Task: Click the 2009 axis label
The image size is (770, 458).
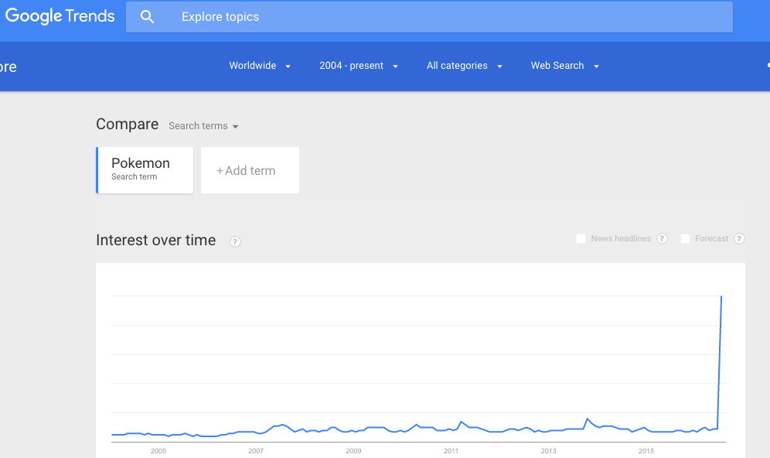Action: [353, 450]
